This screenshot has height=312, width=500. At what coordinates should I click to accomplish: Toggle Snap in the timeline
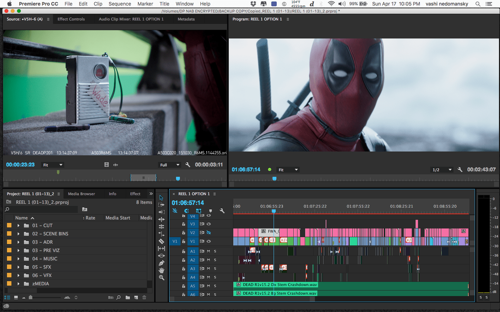click(x=187, y=210)
